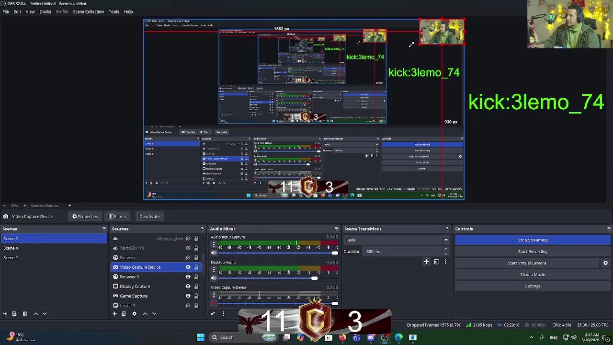This screenshot has height=345, width=613.
Task: Add a new source with the plus icon
Action: (114, 314)
